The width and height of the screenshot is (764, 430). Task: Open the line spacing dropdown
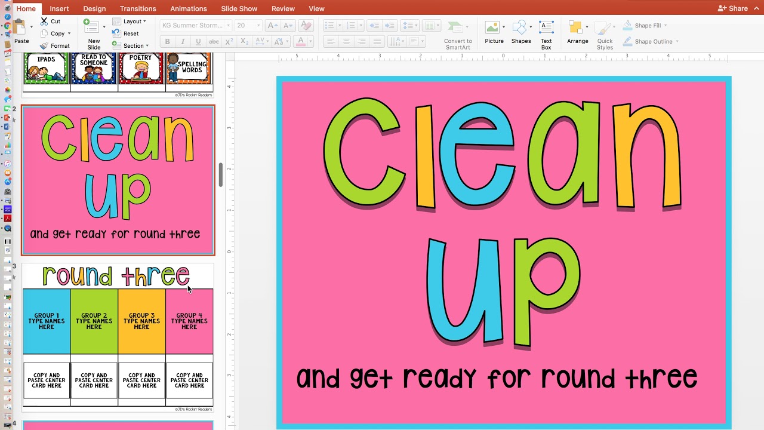[409, 26]
